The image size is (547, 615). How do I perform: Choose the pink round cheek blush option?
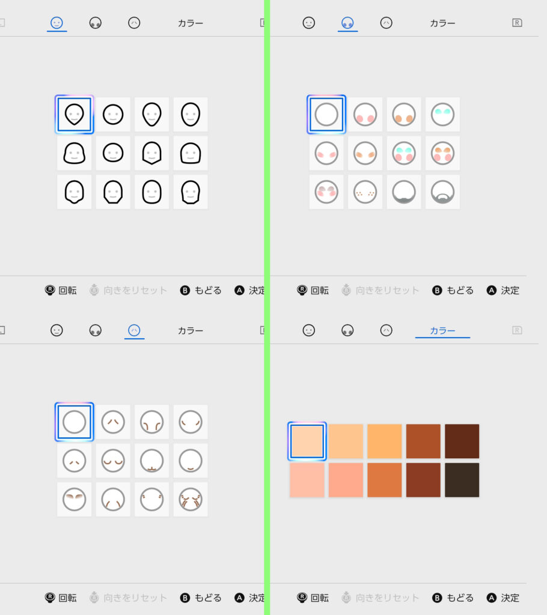coord(365,115)
